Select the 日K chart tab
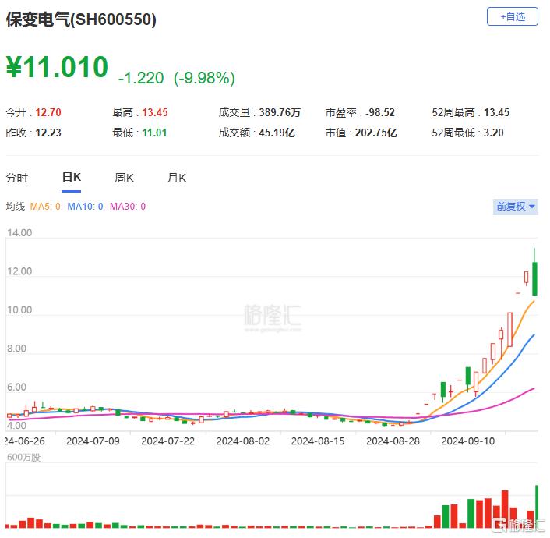The image size is (550, 538). coord(71,177)
